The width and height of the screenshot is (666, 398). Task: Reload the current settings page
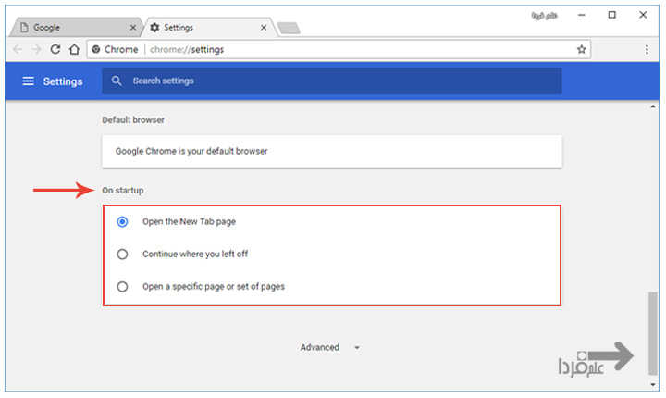(55, 49)
